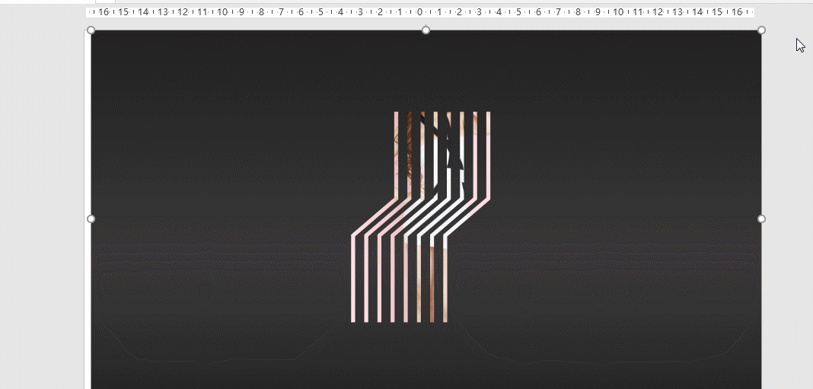The image size is (813, 389).
Task: Click the top-left sizing handle of the picture
Action: 91,30
